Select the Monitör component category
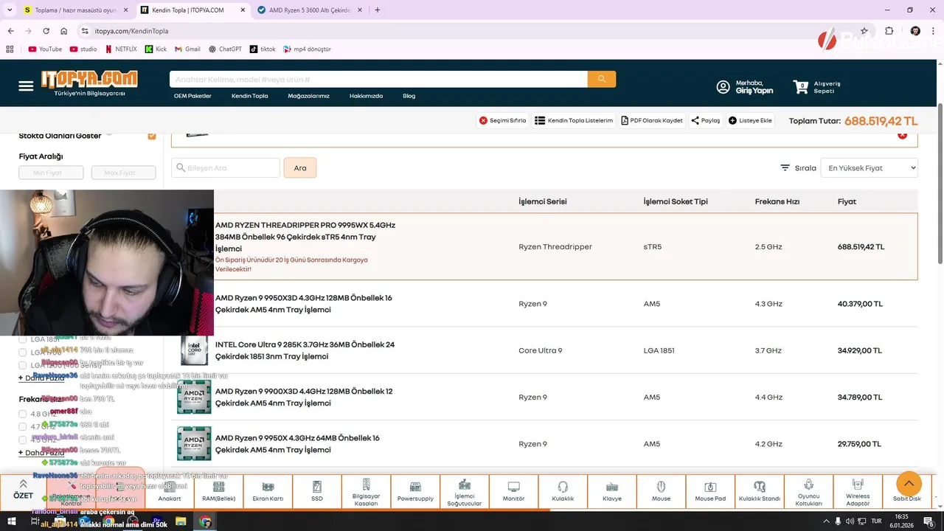944x531 pixels. 514,492
